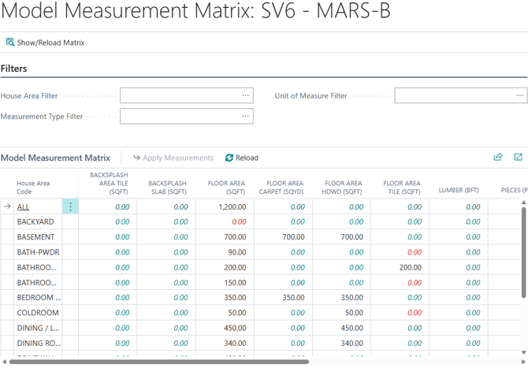Click BACKSPLASH AREA TILE (SQFT) column header

coord(109,183)
